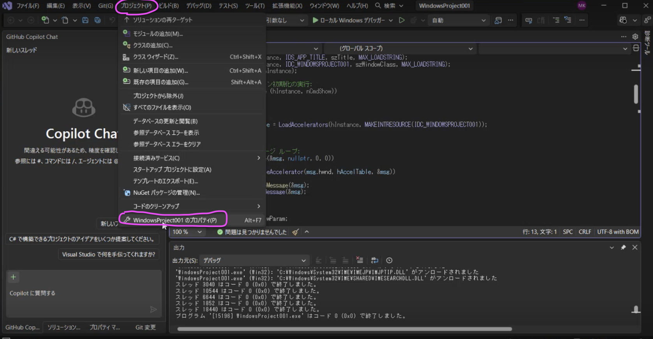The height and width of the screenshot is (339, 653).
Task: Select 新しい項目の追加 menu item
Action: point(192,71)
